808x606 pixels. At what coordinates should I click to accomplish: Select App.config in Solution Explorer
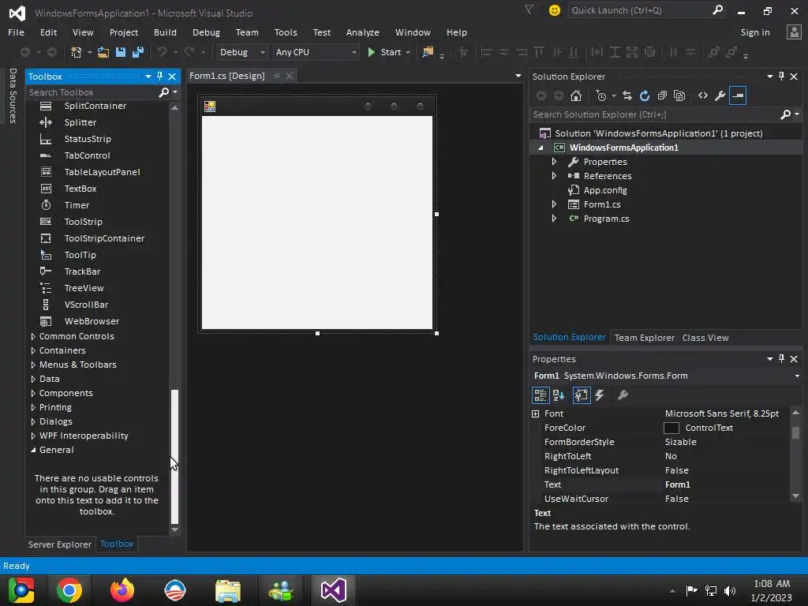(605, 190)
